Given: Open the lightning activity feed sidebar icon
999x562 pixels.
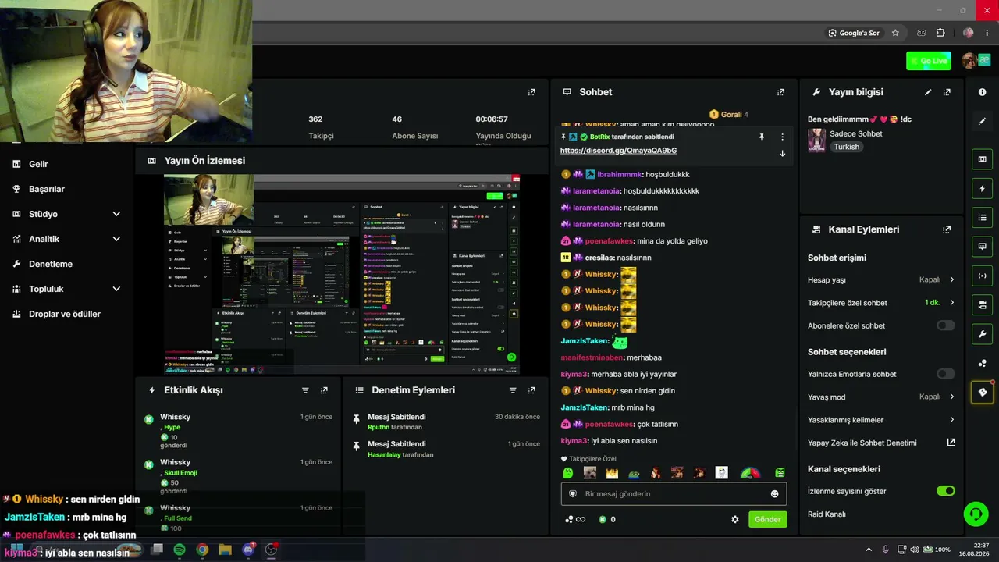Looking at the screenshot, I should coord(982,188).
